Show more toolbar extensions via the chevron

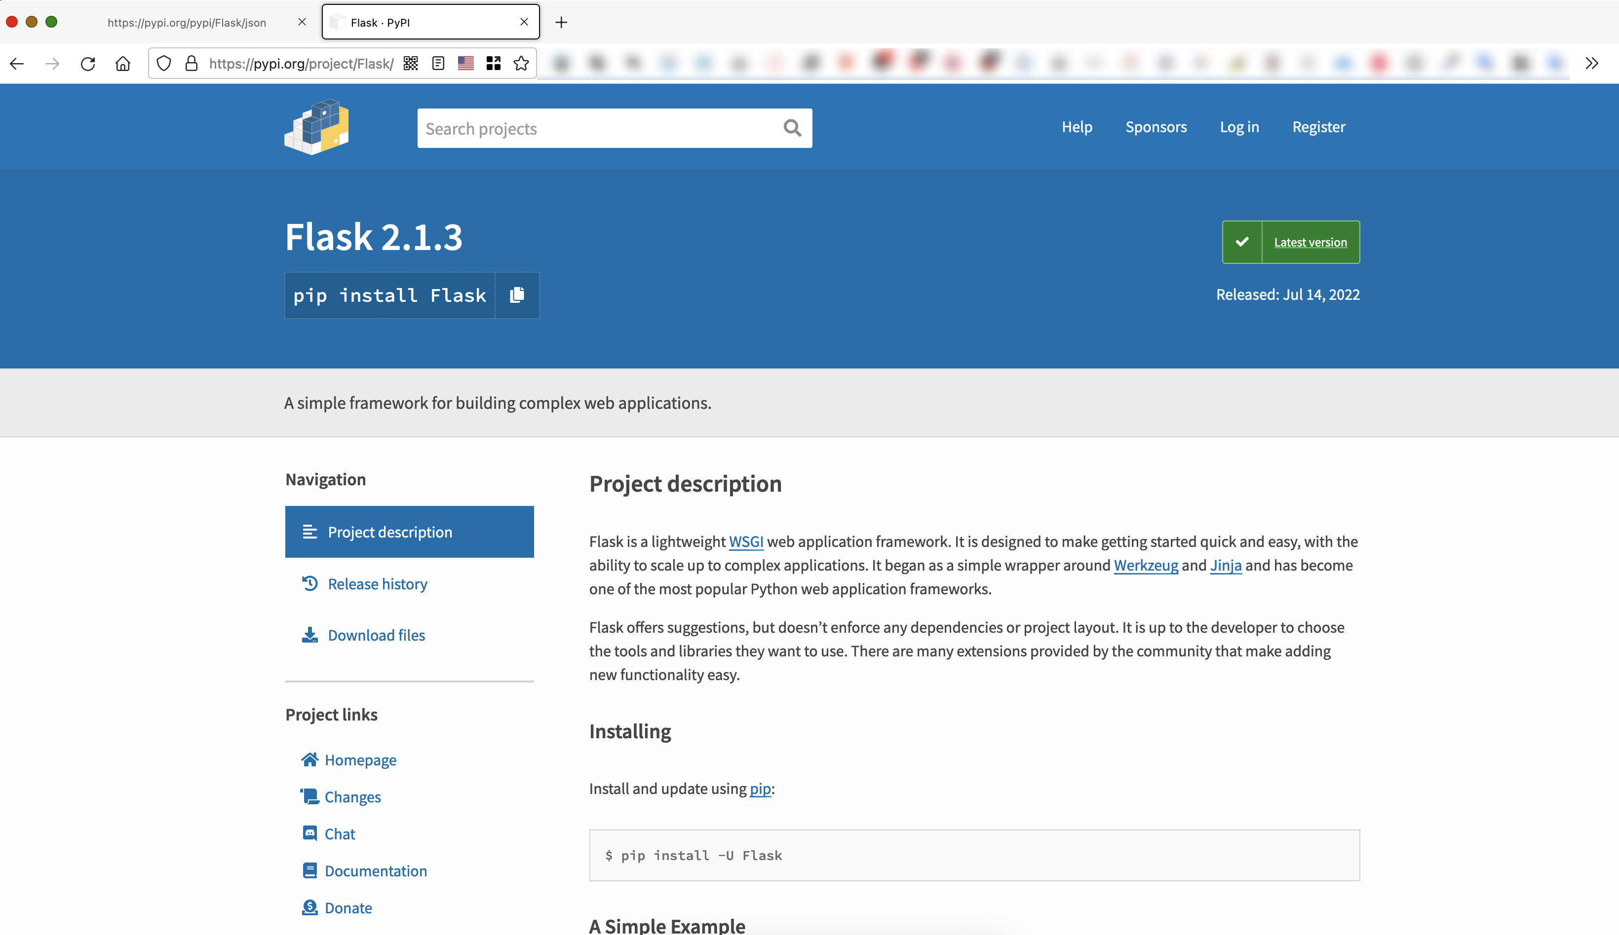coord(1591,64)
